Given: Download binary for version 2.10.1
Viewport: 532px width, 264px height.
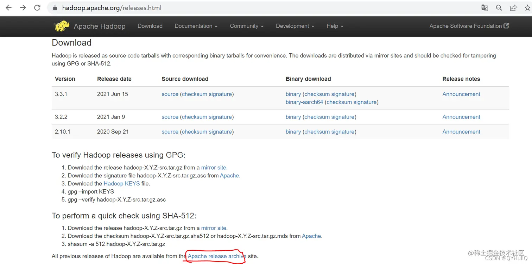Looking at the screenshot, I should [x=293, y=131].
